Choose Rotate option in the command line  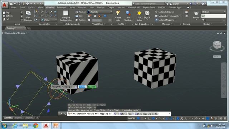pos(123,114)
